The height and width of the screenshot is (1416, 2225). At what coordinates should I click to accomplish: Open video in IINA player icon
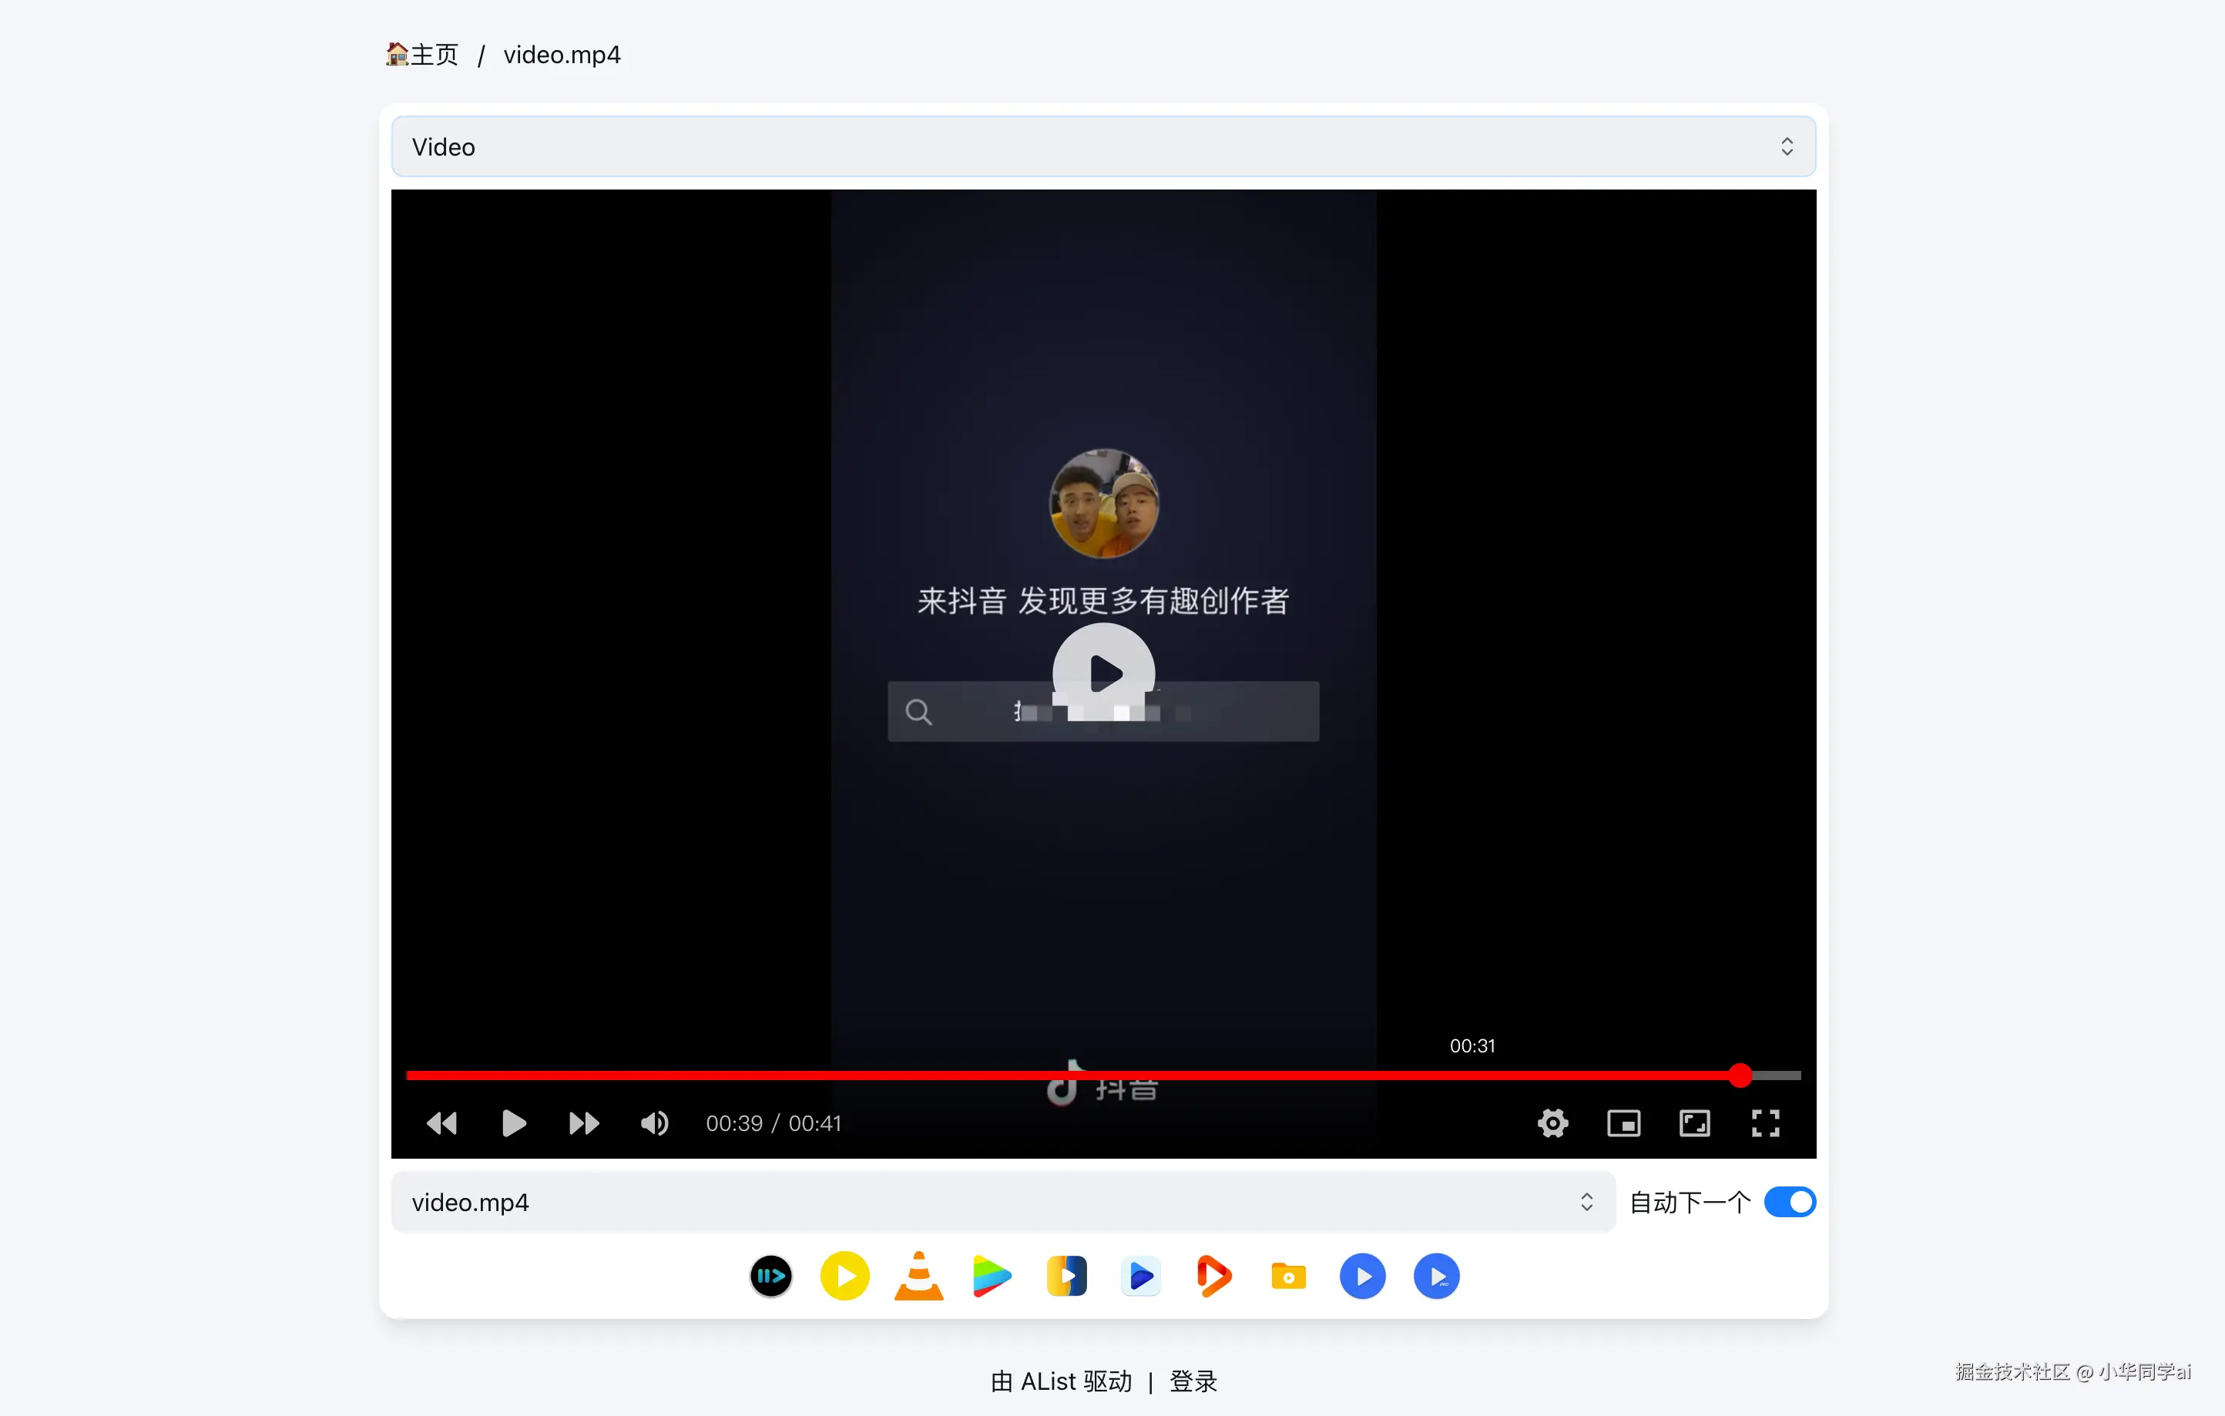click(770, 1277)
